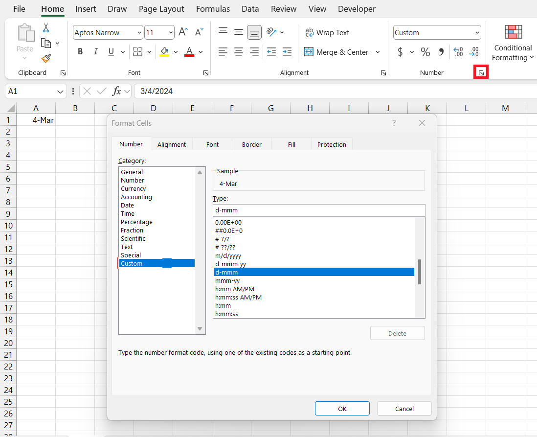This screenshot has width=537, height=437.
Task: Select the Currency category
Action: 133,188
